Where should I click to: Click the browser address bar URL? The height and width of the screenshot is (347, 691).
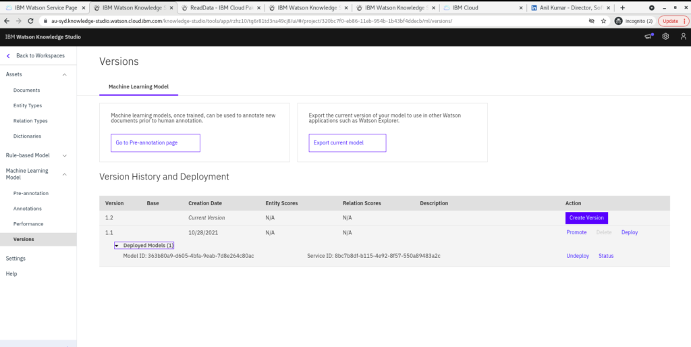[270, 21]
